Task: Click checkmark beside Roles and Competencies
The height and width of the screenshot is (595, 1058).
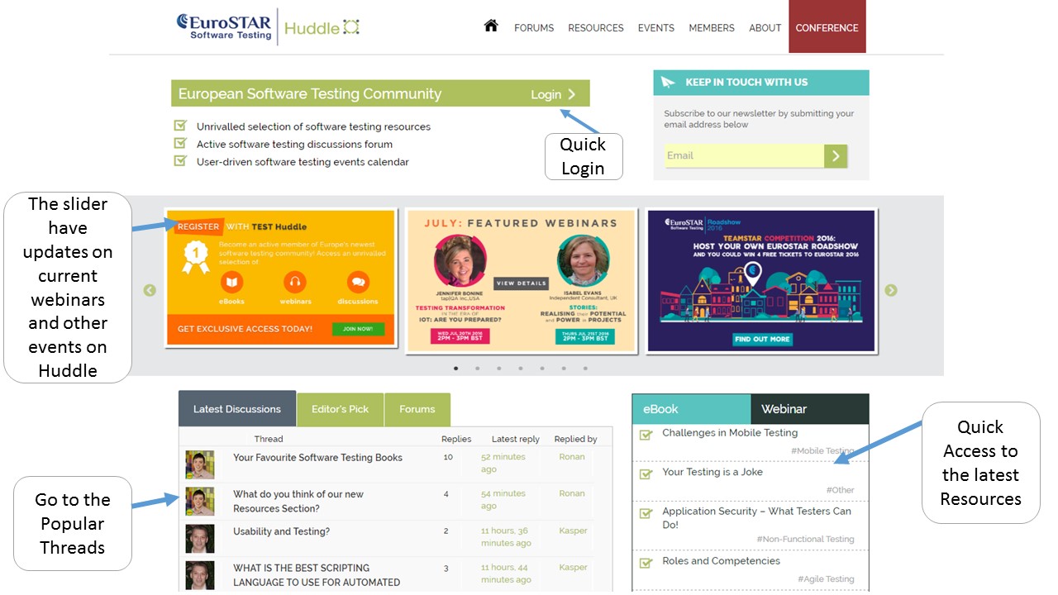Action: click(x=646, y=562)
